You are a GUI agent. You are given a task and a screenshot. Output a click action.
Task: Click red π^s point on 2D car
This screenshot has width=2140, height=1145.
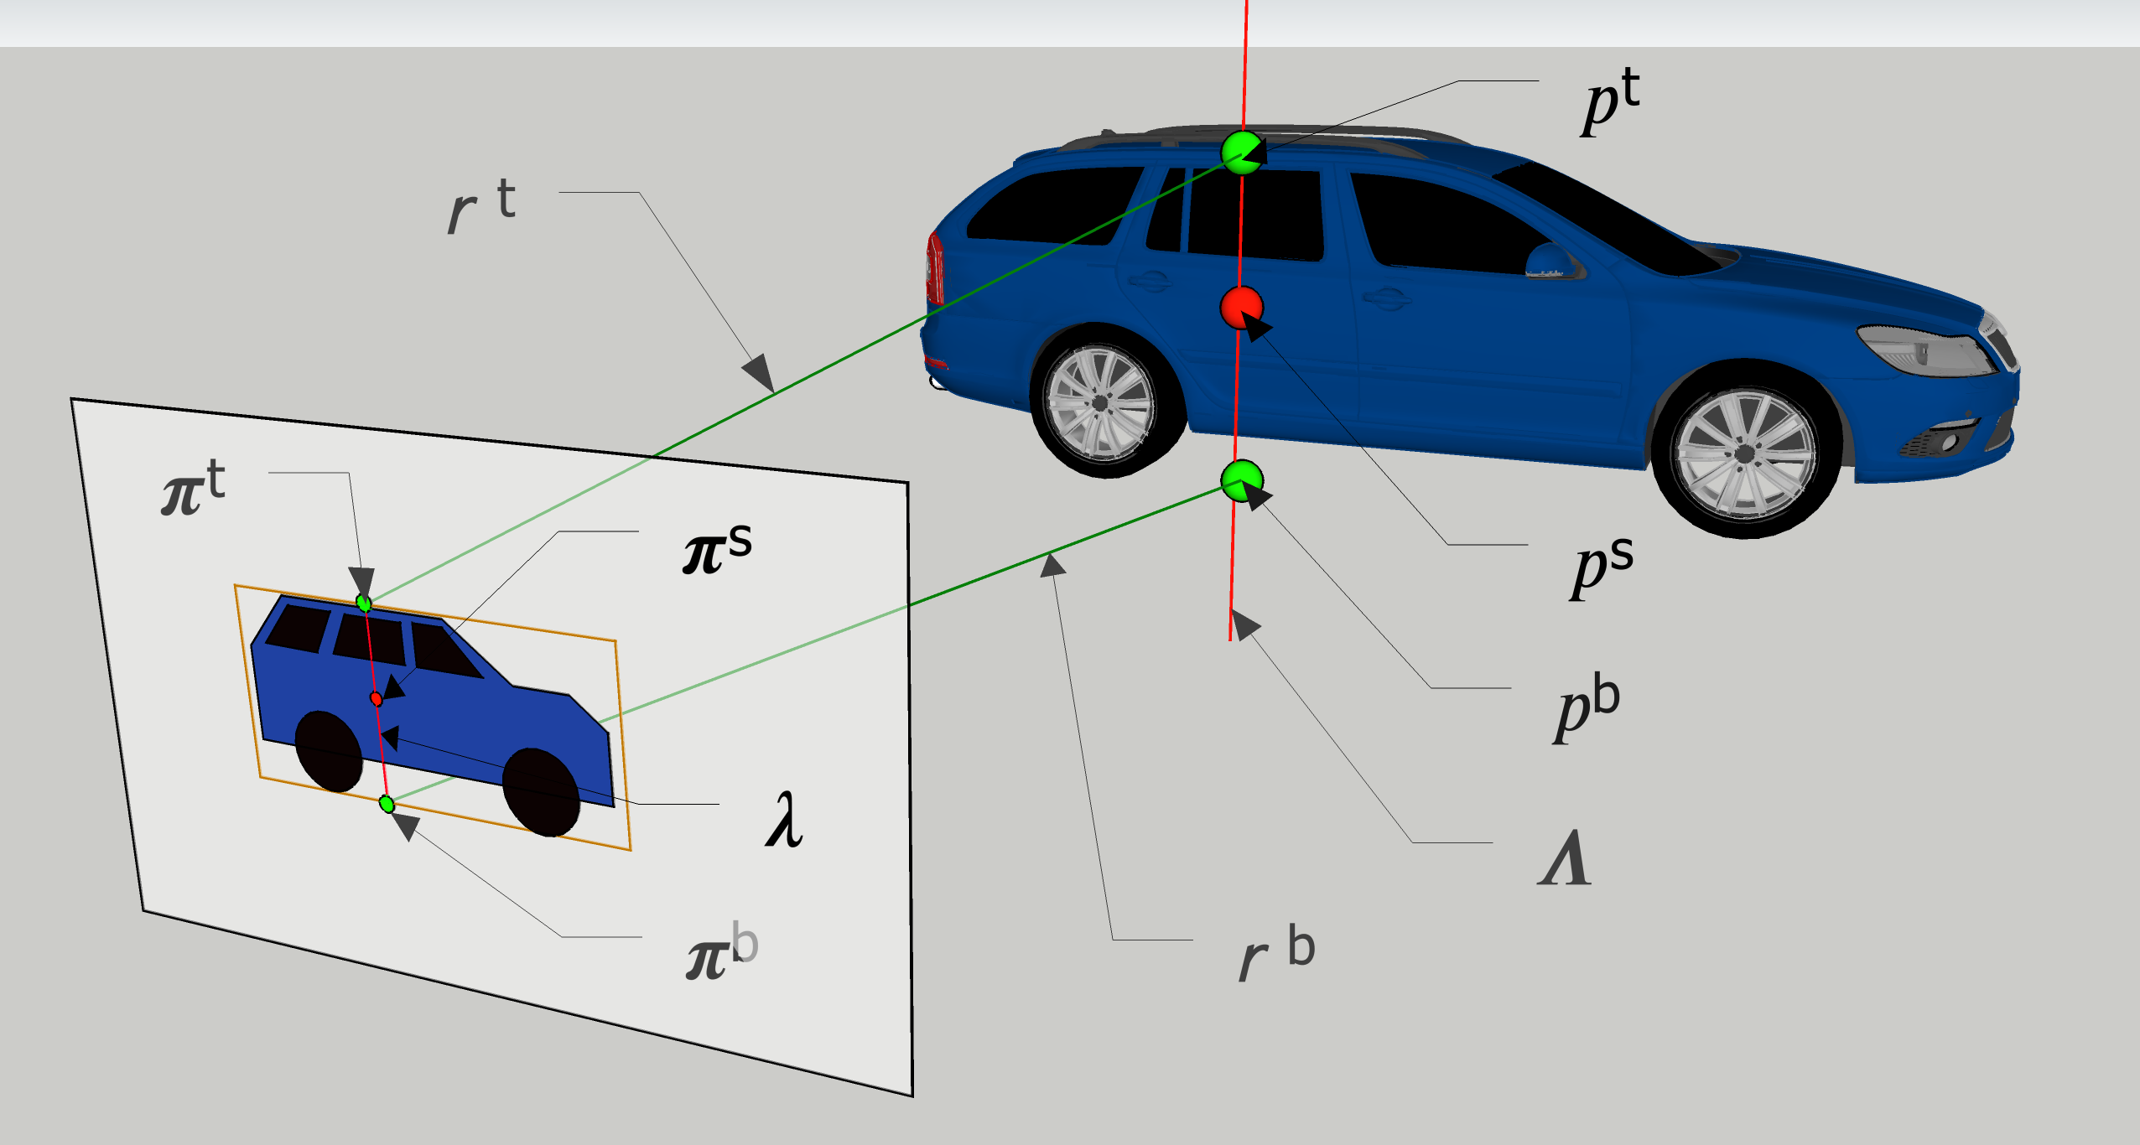[x=377, y=698]
